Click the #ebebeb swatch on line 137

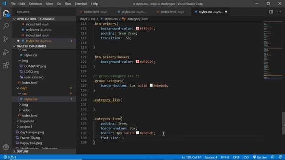click(138, 133)
